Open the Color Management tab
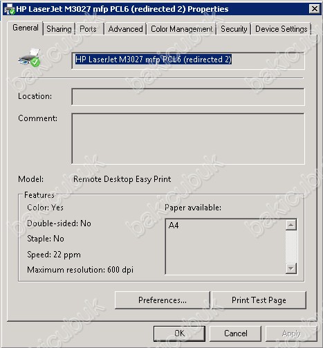 (181, 29)
